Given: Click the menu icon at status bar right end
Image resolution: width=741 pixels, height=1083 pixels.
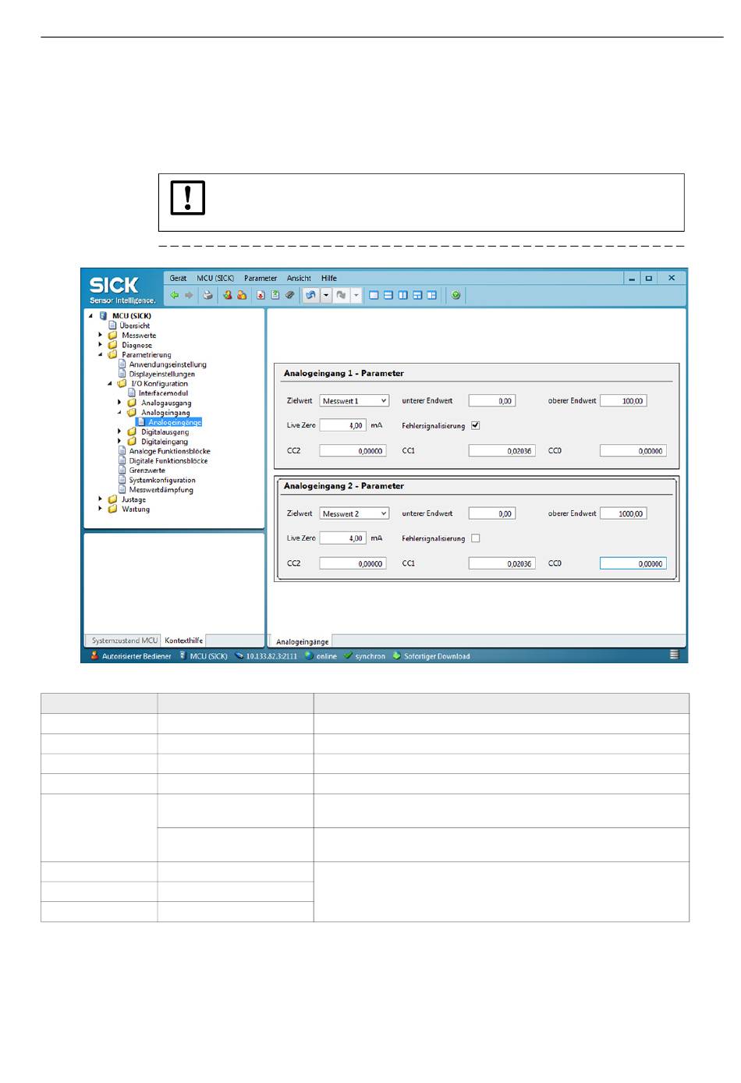Looking at the screenshot, I should 674,655.
